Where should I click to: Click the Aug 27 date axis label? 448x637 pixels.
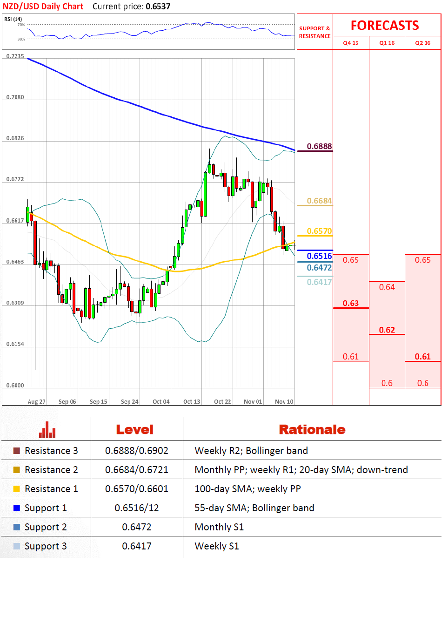pos(36,401)
